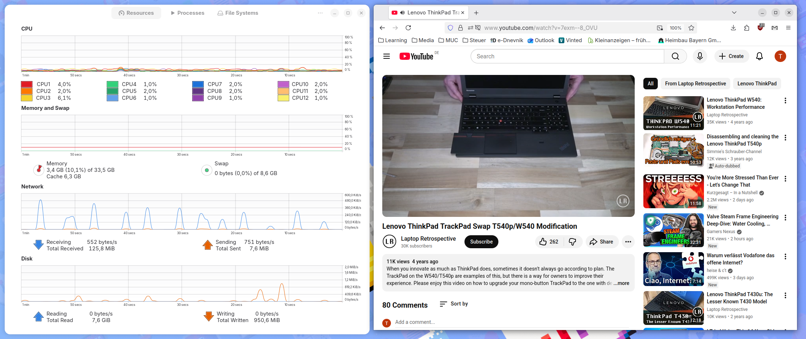
Task: Click the tracking protection shield icon
Action: 450,28
